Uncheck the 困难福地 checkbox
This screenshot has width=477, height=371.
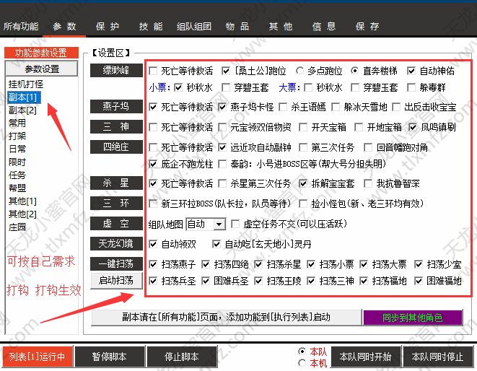point(419,281)
